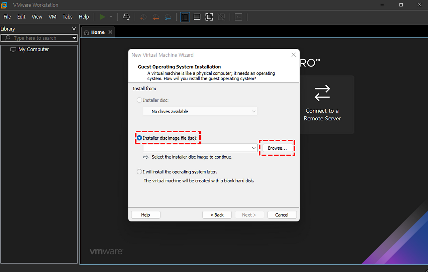This screenshot has width=428, height=272.
Task: Open the Edit menu
Action: (21, 17)
